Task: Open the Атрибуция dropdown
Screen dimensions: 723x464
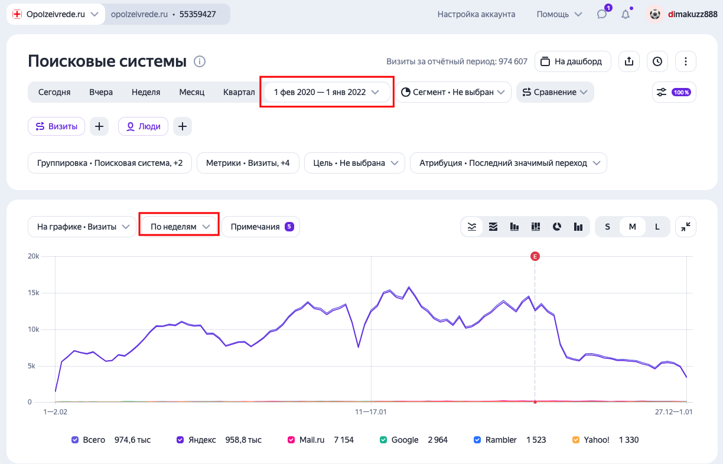Action: [x=508, y=163]
